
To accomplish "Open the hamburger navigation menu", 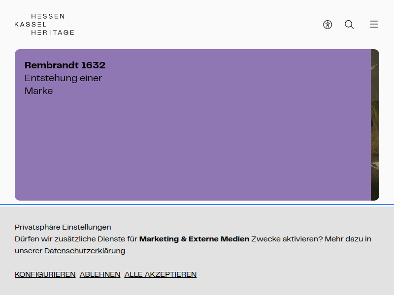I will tap(374, 24).
